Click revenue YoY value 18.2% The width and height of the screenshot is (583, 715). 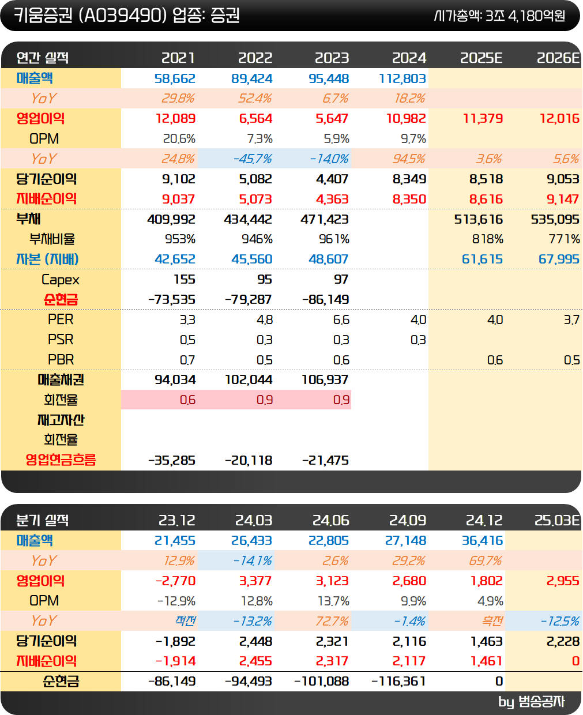410,99
